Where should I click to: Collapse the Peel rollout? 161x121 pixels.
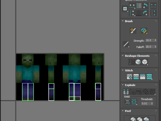[x=123, y=111]
